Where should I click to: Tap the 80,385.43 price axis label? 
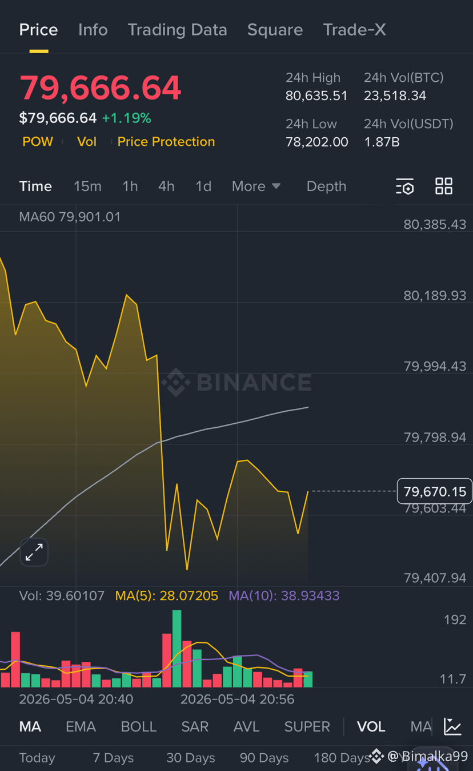coord(435,225)
